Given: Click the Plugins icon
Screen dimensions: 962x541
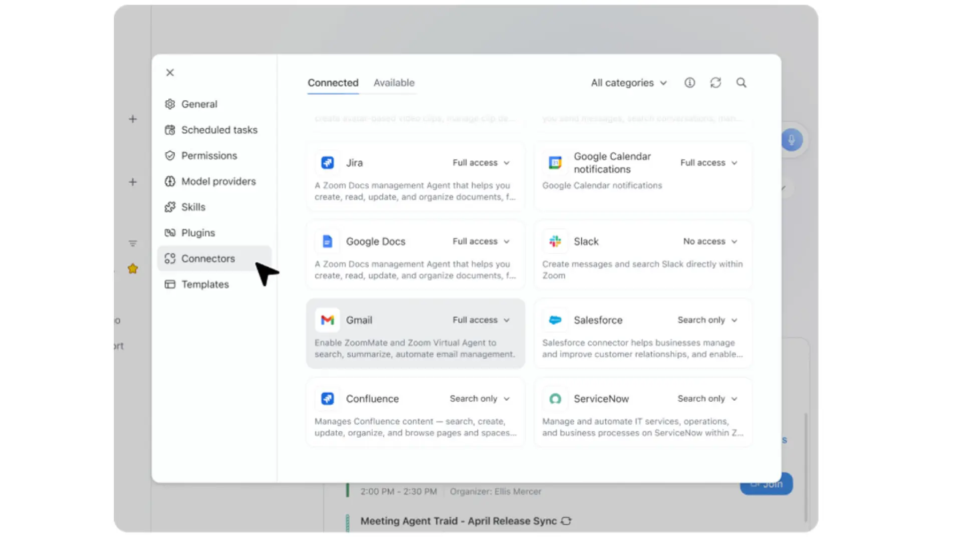Looking at the screenshot, I should point(170,233).
